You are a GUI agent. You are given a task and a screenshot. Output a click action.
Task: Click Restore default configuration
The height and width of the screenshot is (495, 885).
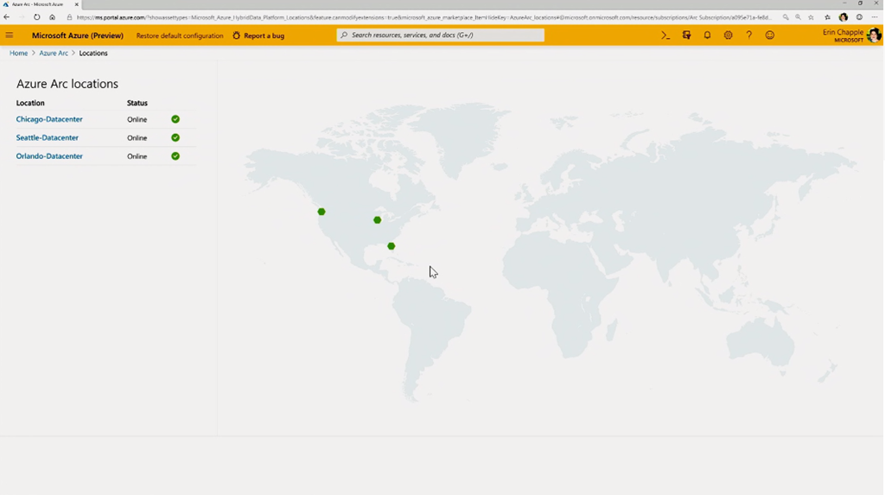click(180, 35)
